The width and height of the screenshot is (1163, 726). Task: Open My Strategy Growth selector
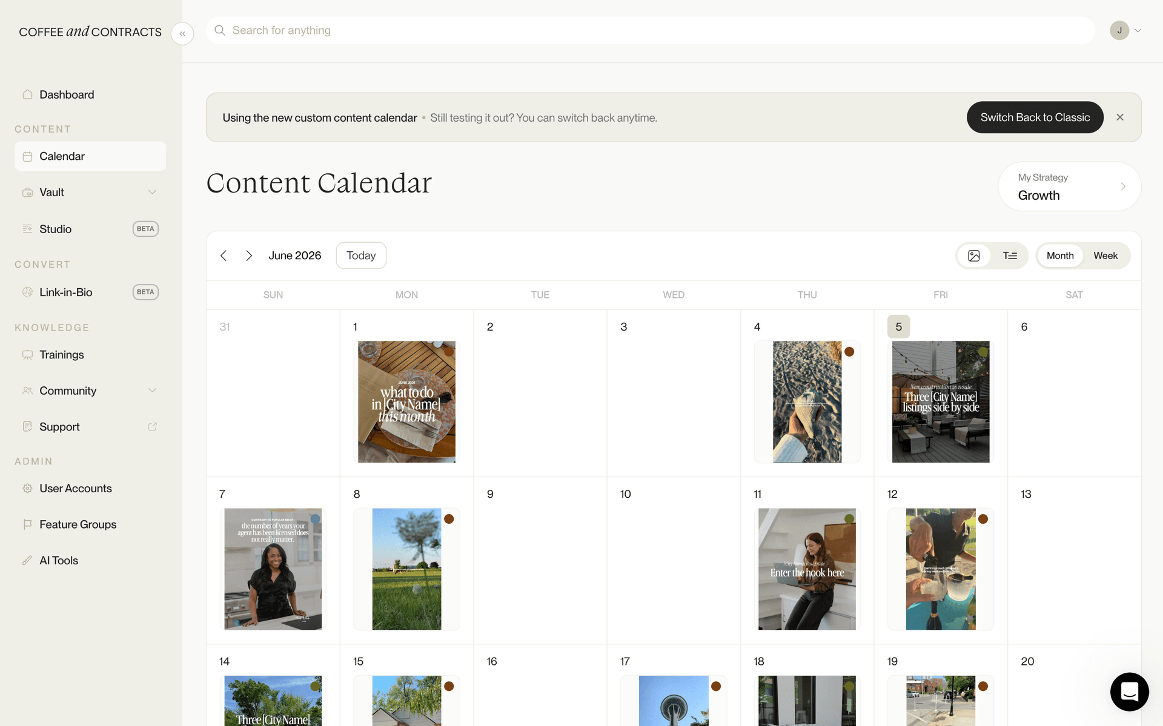point(1070,186)
